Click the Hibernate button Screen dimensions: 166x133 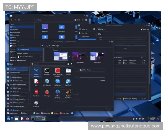(45, 113)
